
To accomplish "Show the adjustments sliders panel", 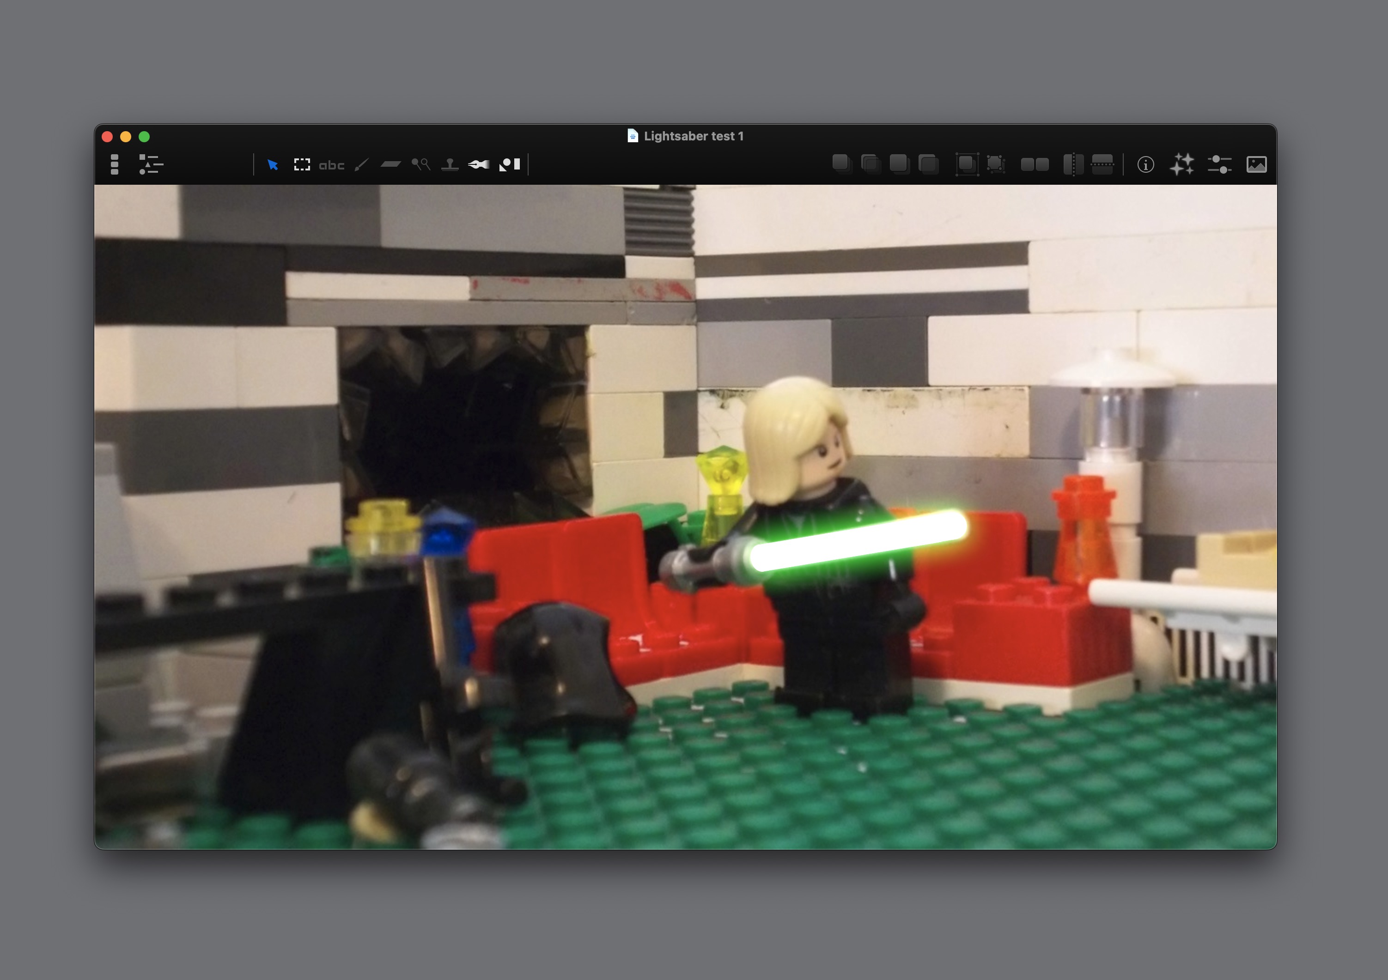I will tap(1219, 164).
